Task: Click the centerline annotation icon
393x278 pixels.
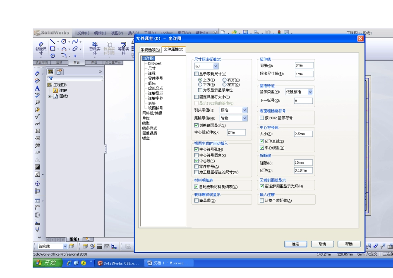Action: [37, 191]
